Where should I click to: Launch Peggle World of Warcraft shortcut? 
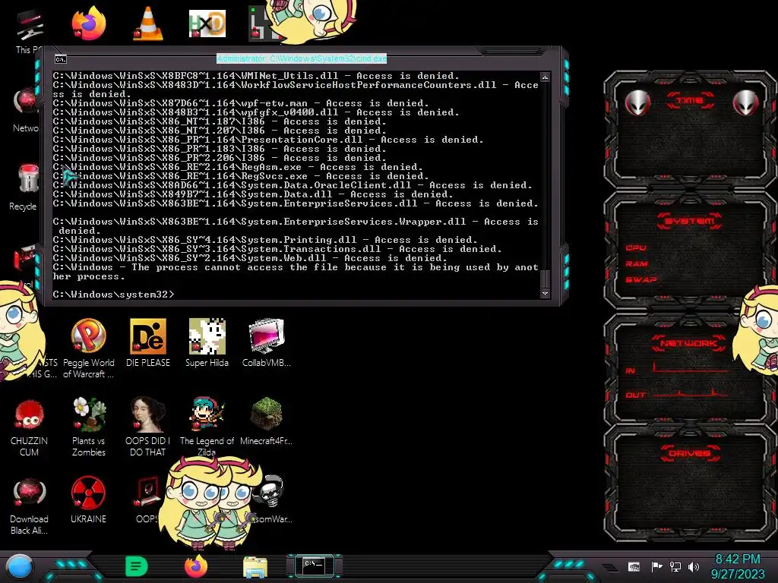click(88, 348)
